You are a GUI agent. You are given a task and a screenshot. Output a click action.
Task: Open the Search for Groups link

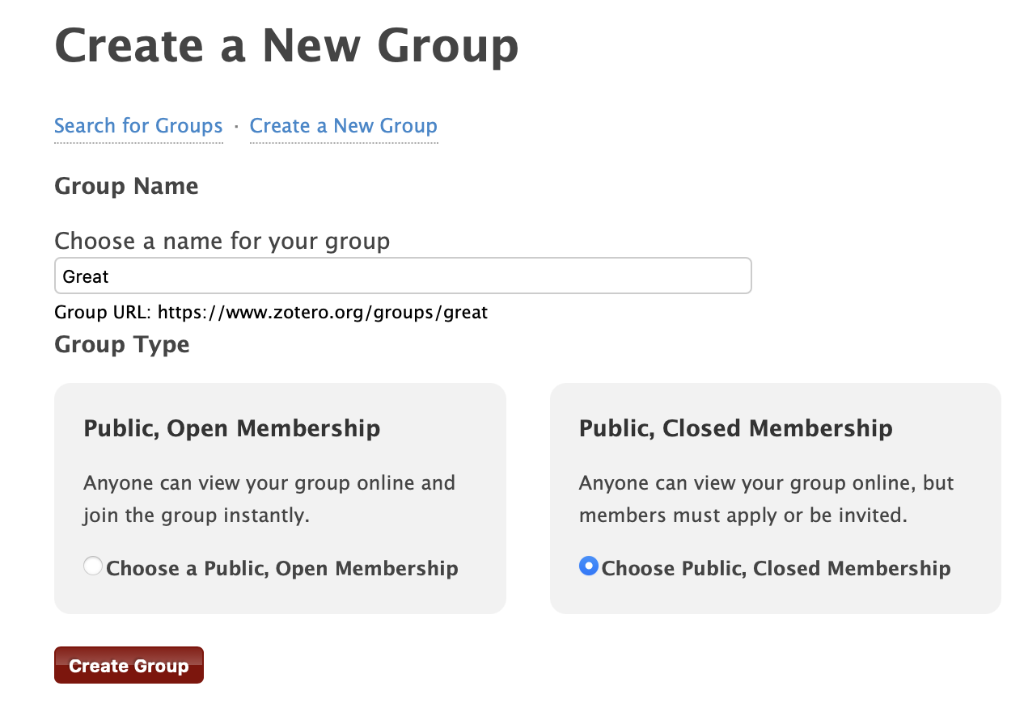(x=138, y=126)
